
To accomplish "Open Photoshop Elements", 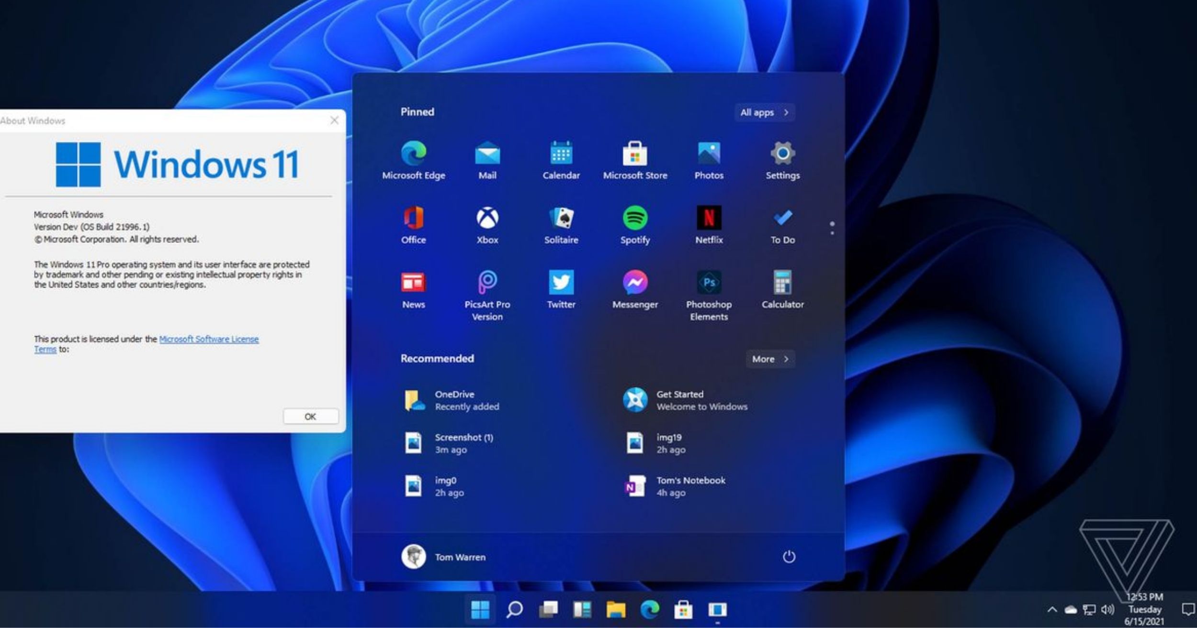I will pyautogui.click(x=709, y=296).
